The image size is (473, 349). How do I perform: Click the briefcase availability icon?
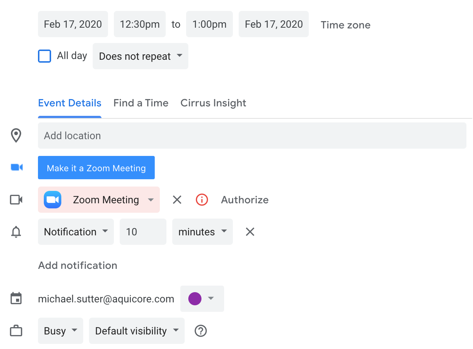[16, 331]
